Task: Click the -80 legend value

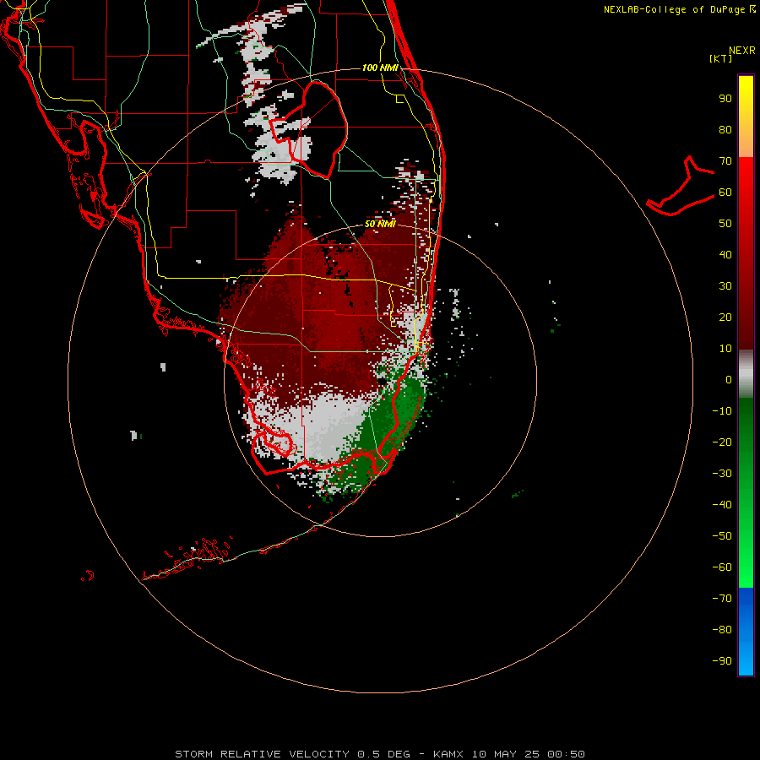Action: point(722,630)
